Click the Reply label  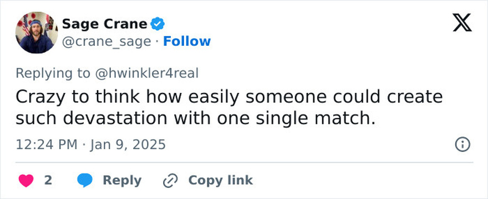pos(122,180)
